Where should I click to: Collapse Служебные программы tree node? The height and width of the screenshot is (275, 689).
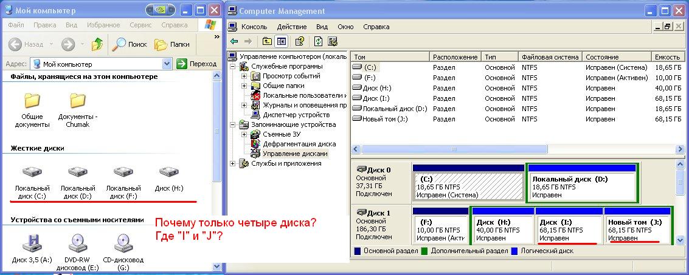(x=232, y=66)
